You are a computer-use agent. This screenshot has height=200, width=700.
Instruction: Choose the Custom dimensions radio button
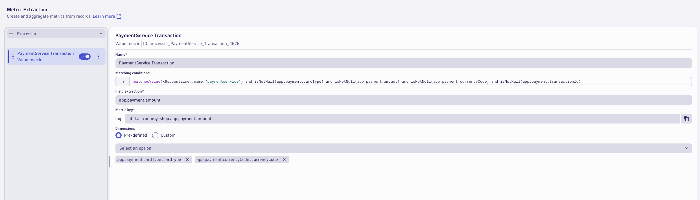click(155, 135)
